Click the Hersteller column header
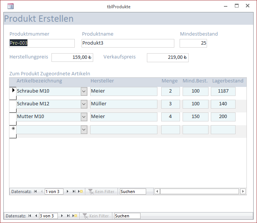This screenshot has height=223, width=257. click(102, 81)
